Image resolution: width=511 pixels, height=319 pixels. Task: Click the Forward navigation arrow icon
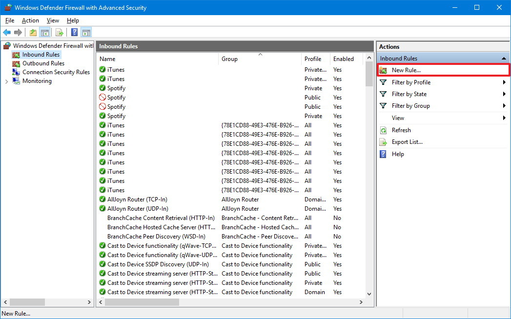[18, 32]
